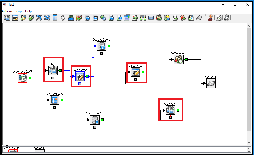The height and width of the screenshot is (155, 254).
Task: Click the green plus toolbar icon
Action: (x=135, y=18)
